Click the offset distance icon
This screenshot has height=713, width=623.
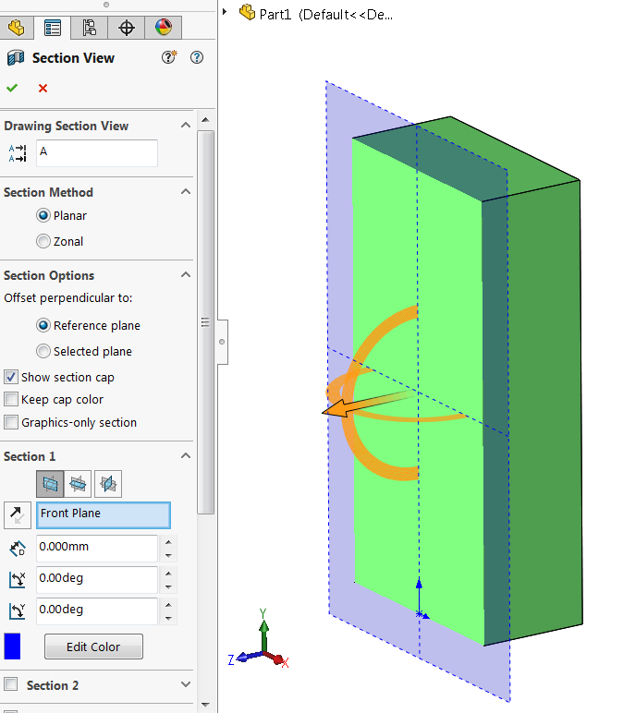click(18, 549)
